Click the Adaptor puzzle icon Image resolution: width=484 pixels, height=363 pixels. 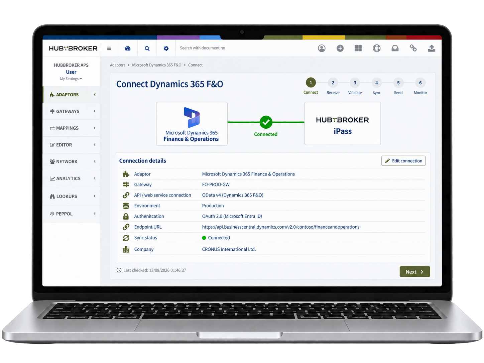coord(126,174)
